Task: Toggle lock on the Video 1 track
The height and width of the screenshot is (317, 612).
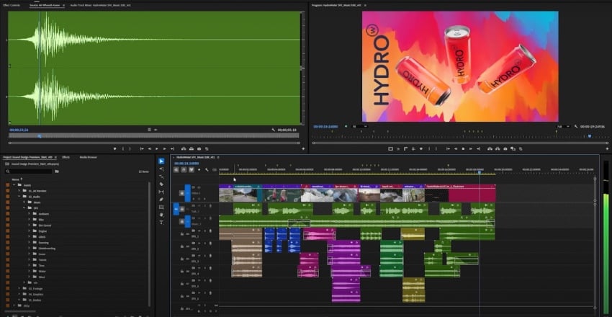Action: 182,193
